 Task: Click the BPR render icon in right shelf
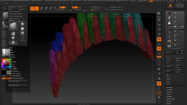click(159, 13)
